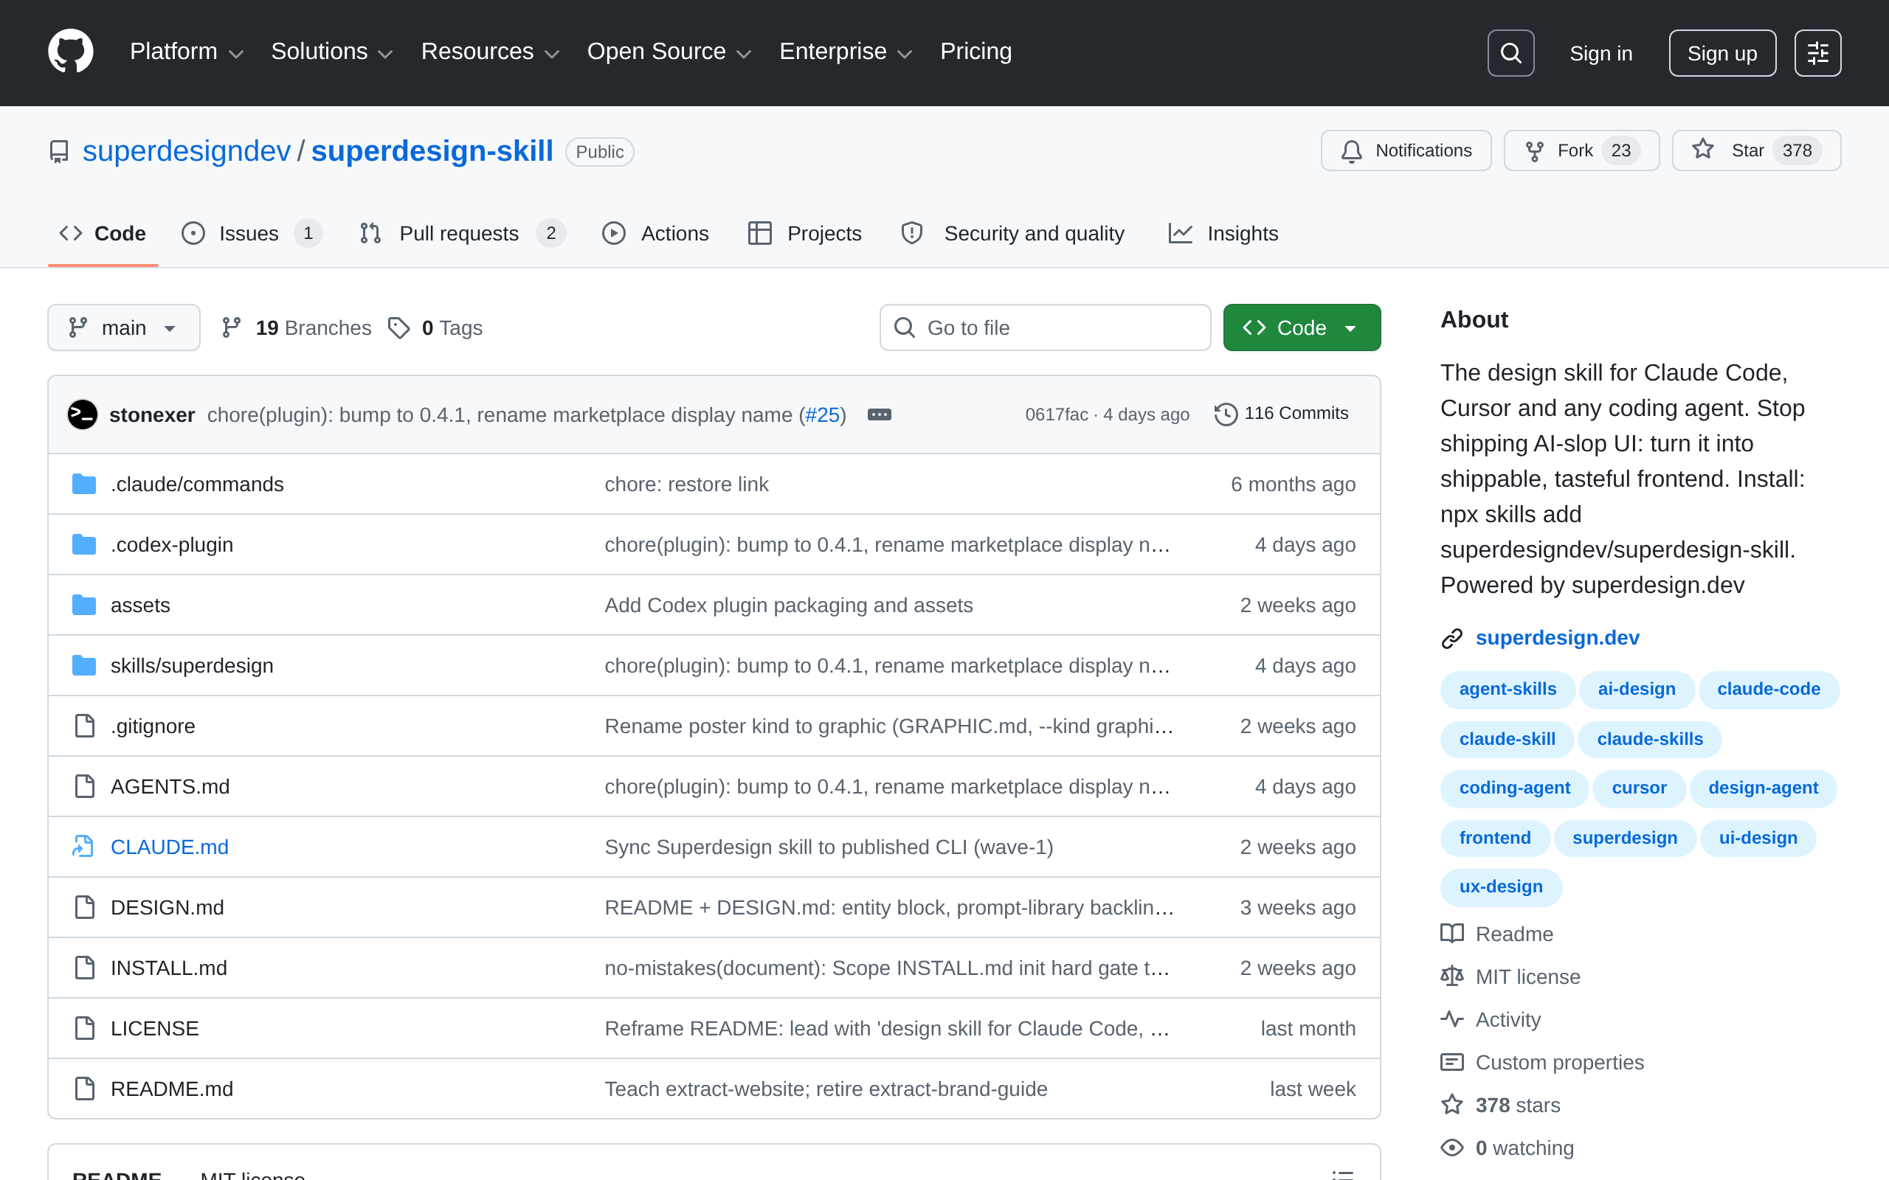Screen dimensions: 1889x1180
Task: Click the design-agent topic tag
Action: point(1763,788)
